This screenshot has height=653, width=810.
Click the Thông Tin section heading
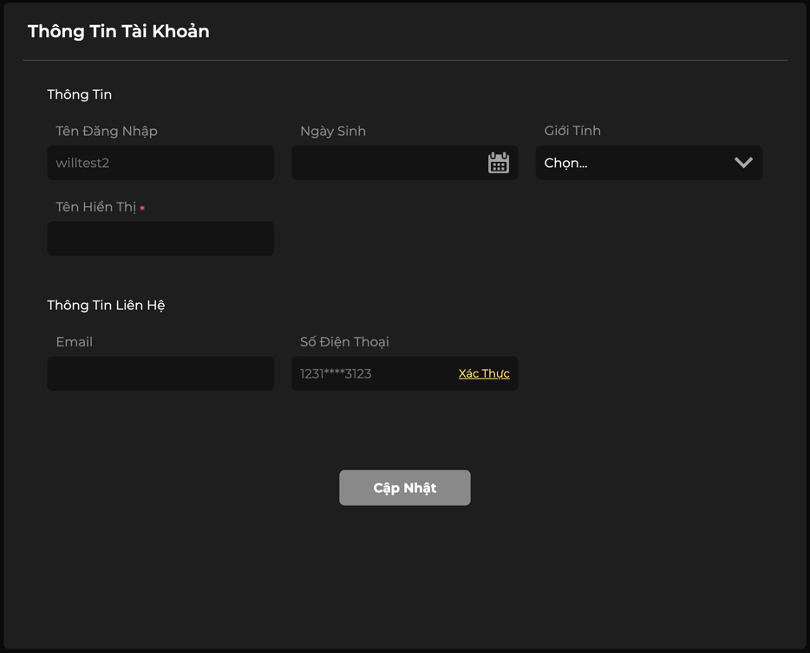tap(79, 94)
